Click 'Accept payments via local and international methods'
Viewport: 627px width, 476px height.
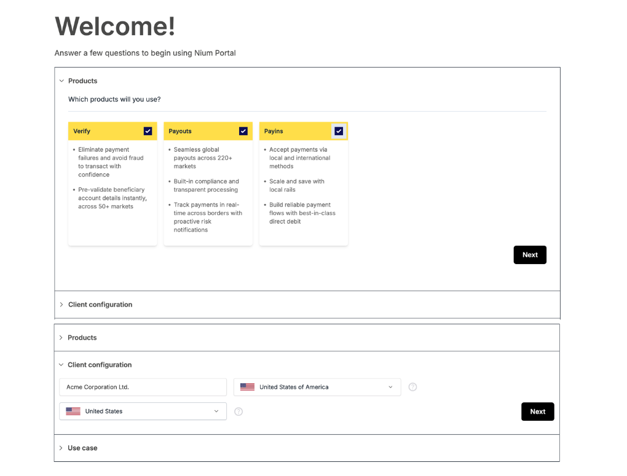pos(299,158)
